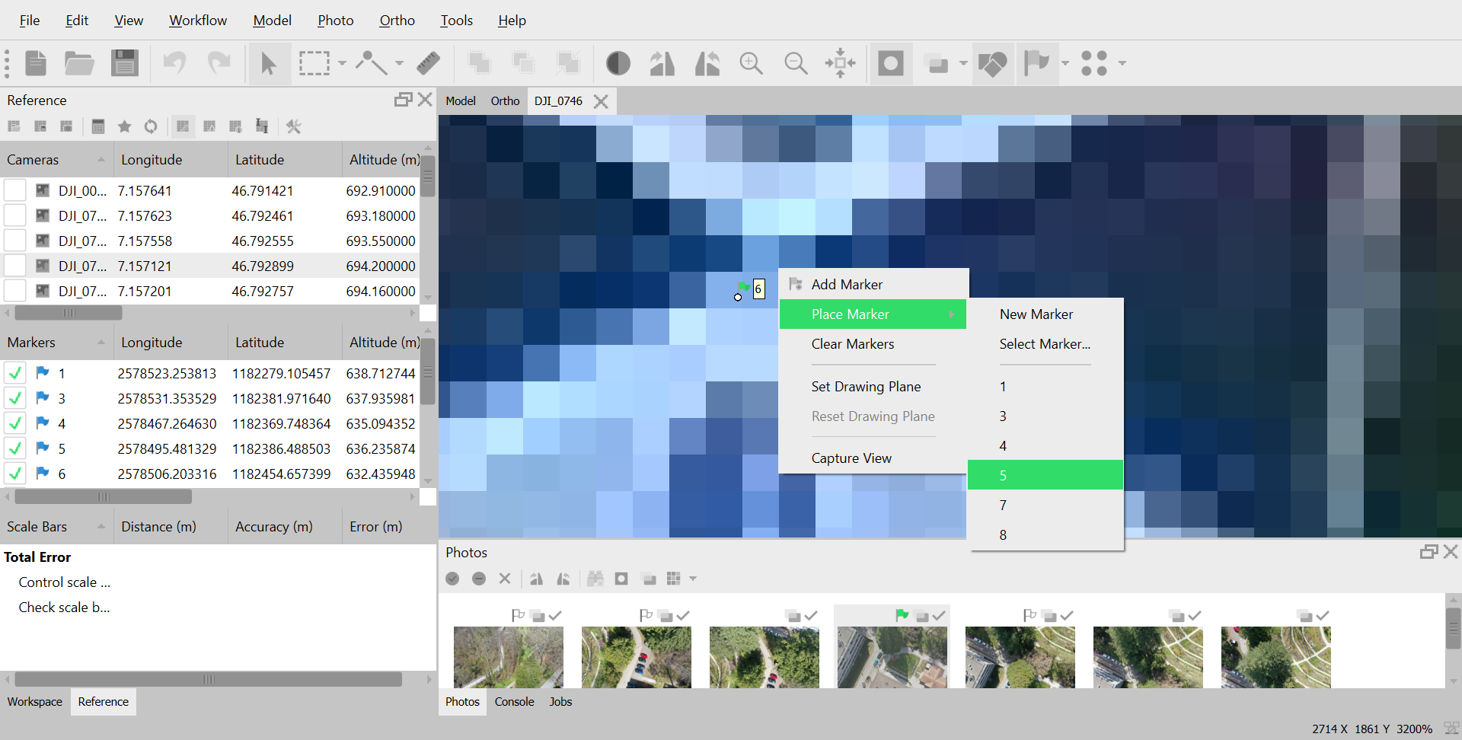1462x740 pixels.
Task: Choose Clear Markers in context menu
Action: 873,344
